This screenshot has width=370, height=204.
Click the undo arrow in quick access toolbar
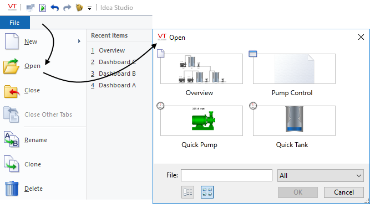tap(54, 8)
